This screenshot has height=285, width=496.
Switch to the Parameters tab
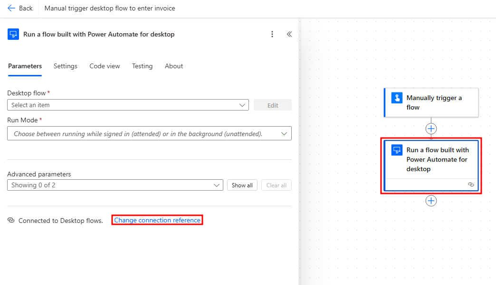pyautogui.click(x=25, y=66)
